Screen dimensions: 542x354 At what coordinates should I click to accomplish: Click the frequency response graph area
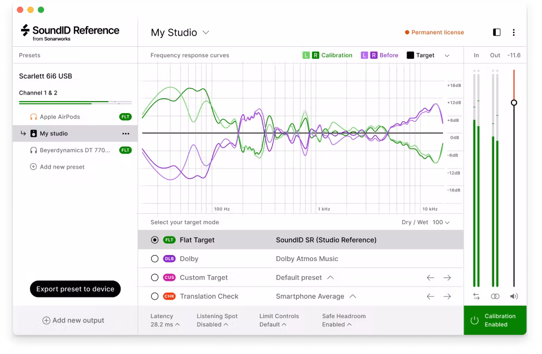pos(292,138)
